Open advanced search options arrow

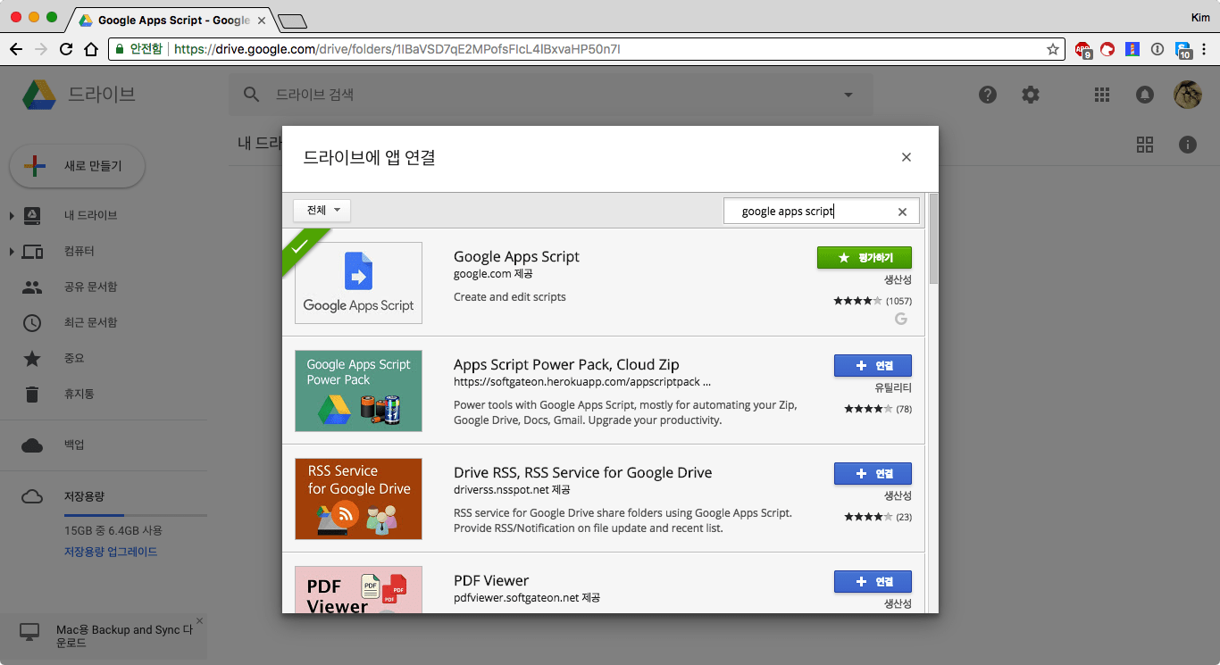[847, 94]
